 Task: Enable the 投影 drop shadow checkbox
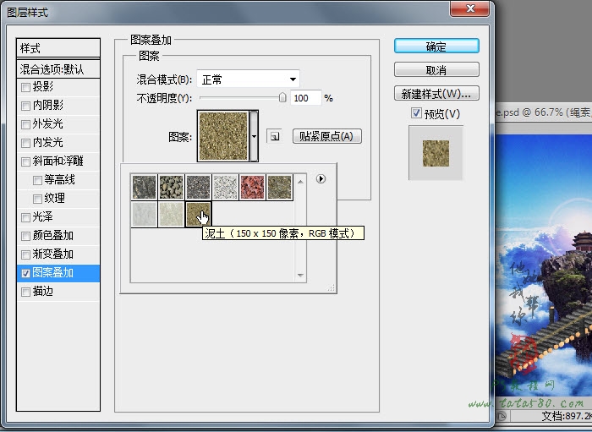pyautogui.click(x=26, y=87)
